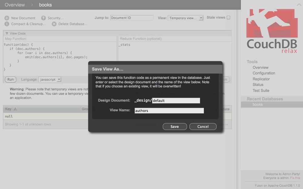Image resolution: width=303 pixels, height=189 pixels.
Task: Collapse the sidebar with the top arrow
Action: pos(299,5)
